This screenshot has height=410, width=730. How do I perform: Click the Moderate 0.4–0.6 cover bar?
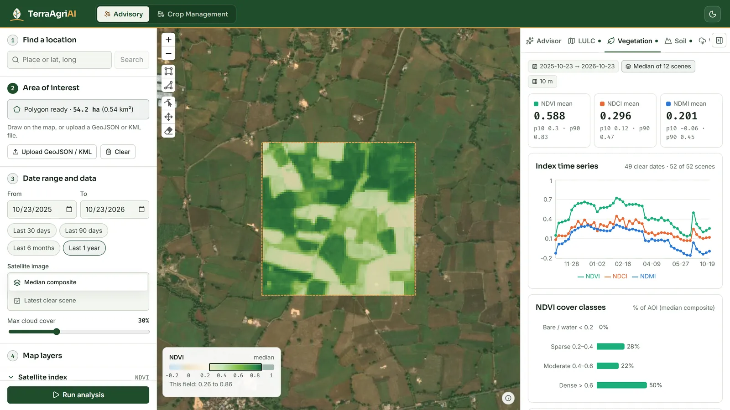pos(608,366)
